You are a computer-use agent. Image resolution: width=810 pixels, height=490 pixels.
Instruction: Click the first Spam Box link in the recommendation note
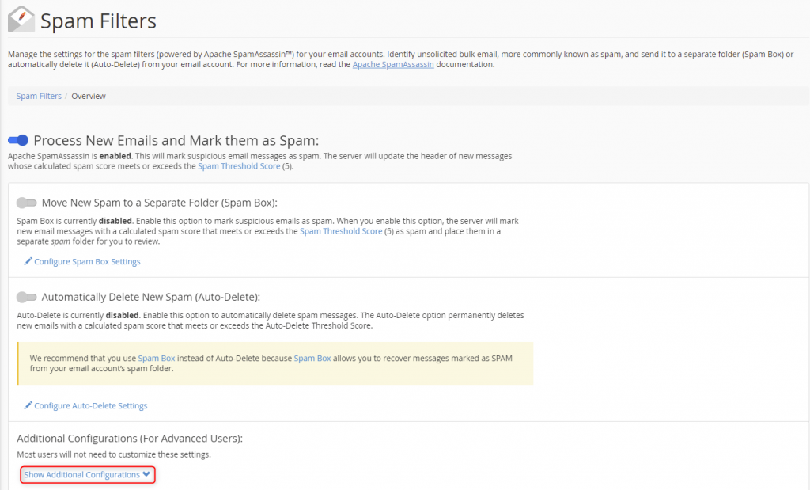(156, 358)
